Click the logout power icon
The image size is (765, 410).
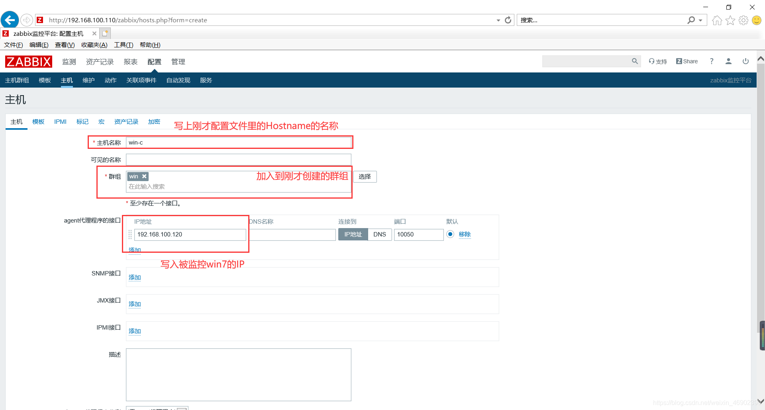point(745,61)
